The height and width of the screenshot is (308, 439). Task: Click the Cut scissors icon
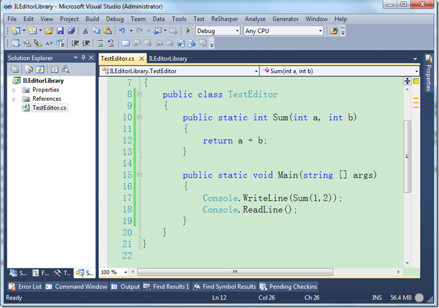point(85,31)
